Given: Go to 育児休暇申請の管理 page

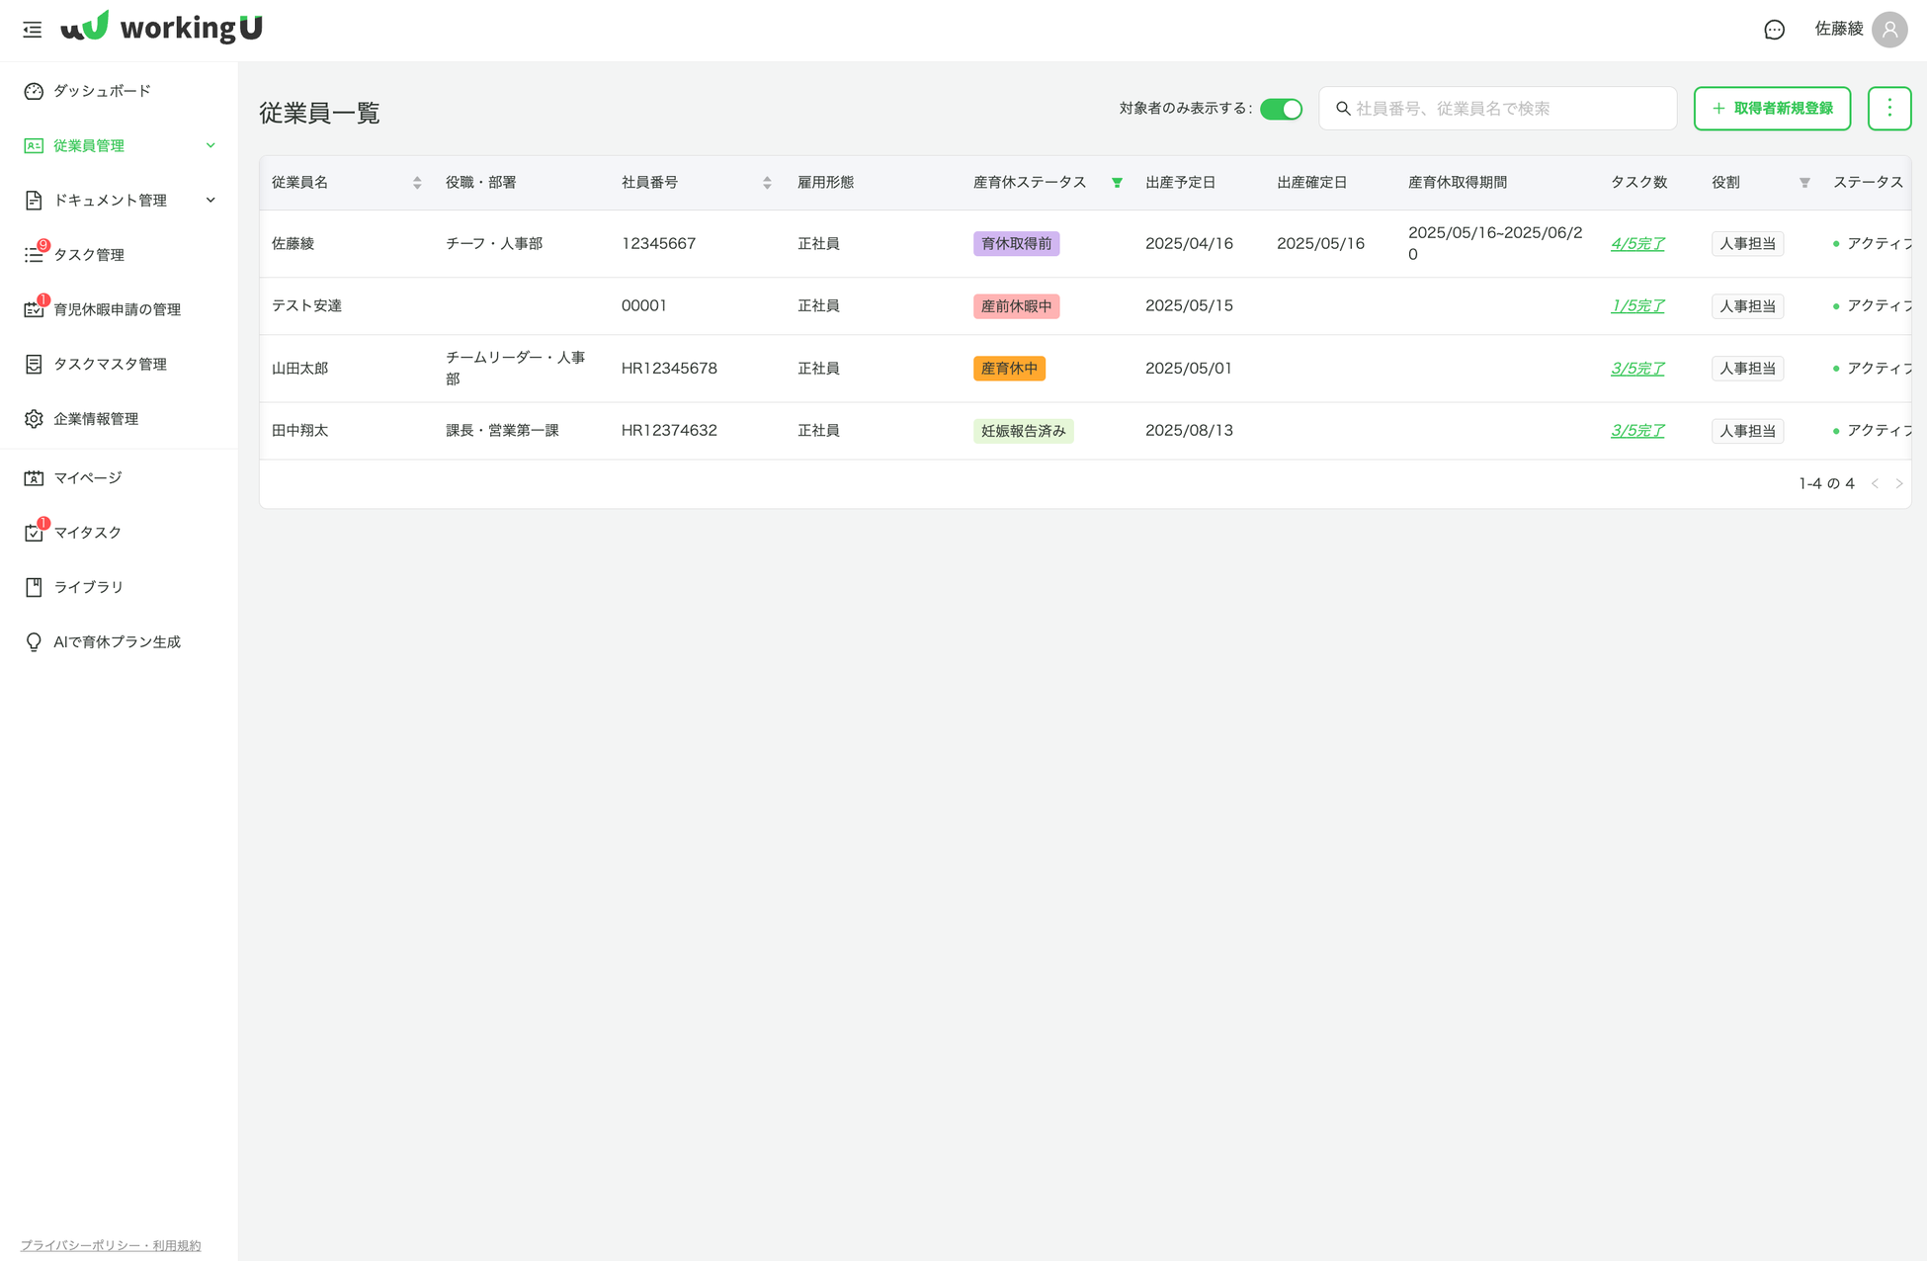Looking at the screenshot, I should (117, 309).
